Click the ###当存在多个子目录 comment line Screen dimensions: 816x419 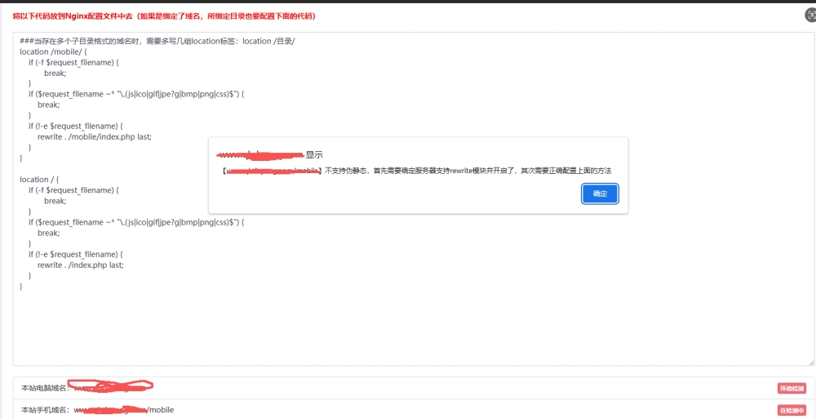[157, 41]
